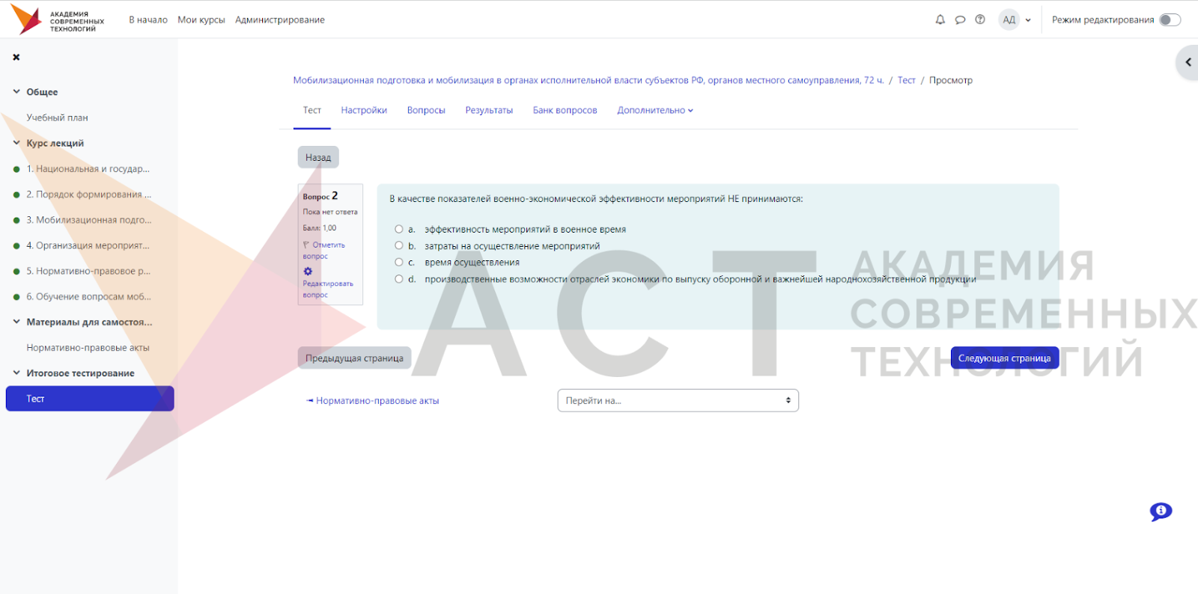Open the messages speech bubble icon
Image resolution: width=1198 pixels, height=594 pixels.
coord(960,20)
